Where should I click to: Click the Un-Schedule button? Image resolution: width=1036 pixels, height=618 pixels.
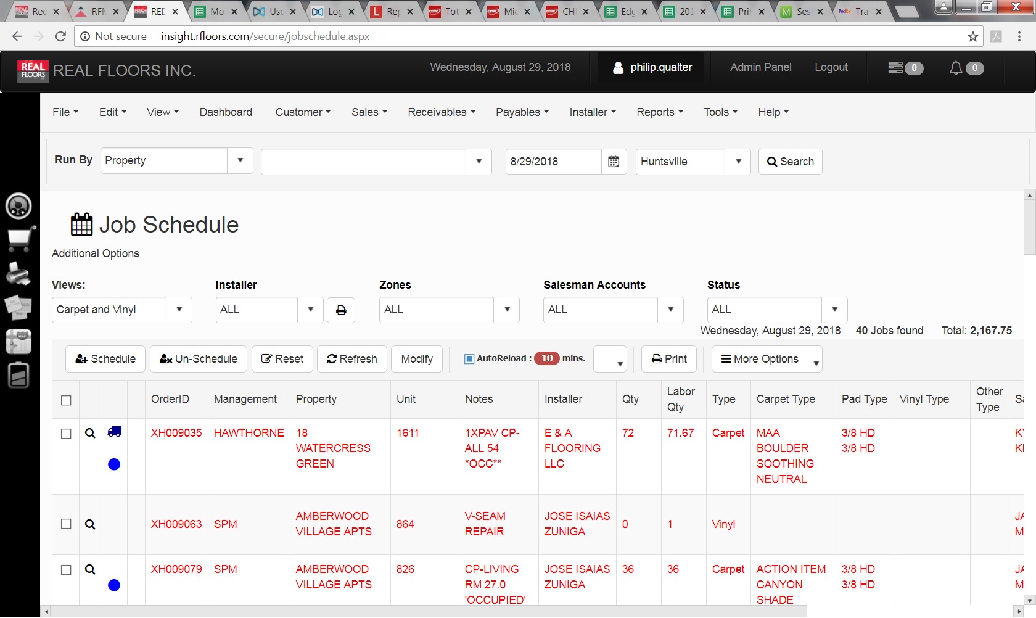199,359
